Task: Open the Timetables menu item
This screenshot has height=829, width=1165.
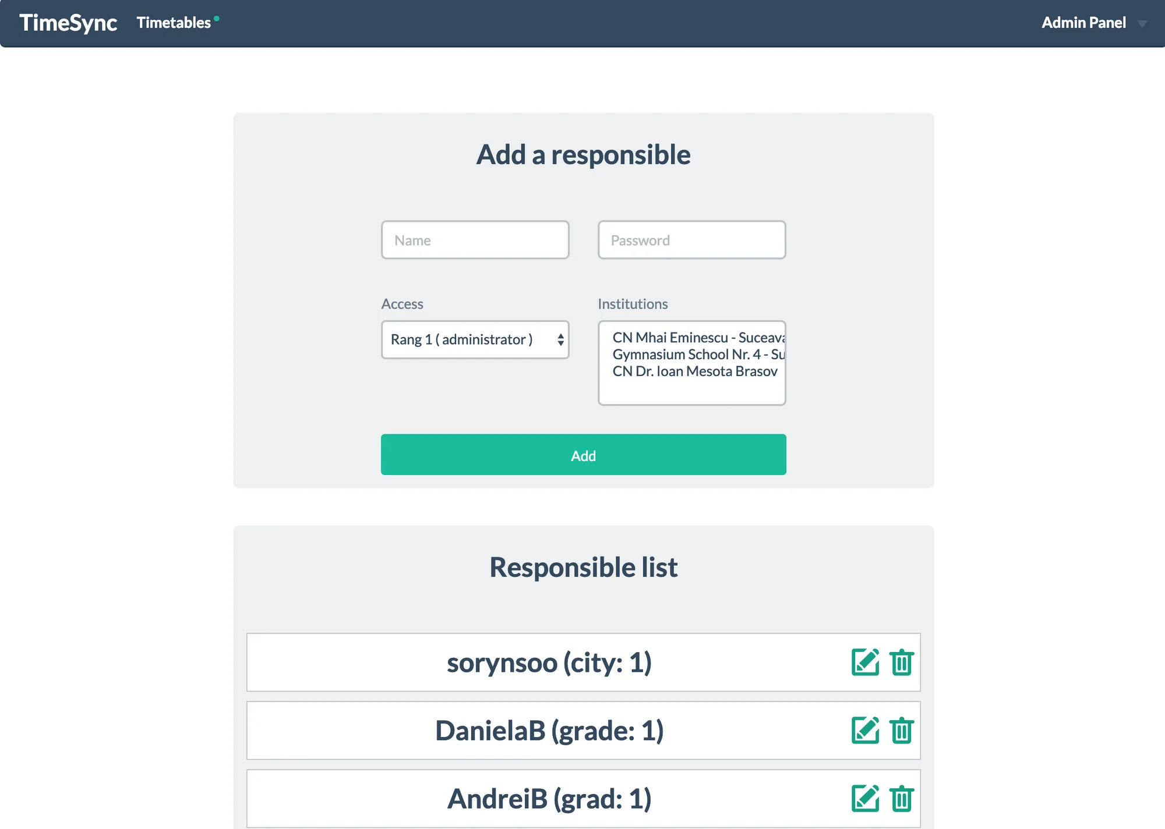Action: point(174,23)
